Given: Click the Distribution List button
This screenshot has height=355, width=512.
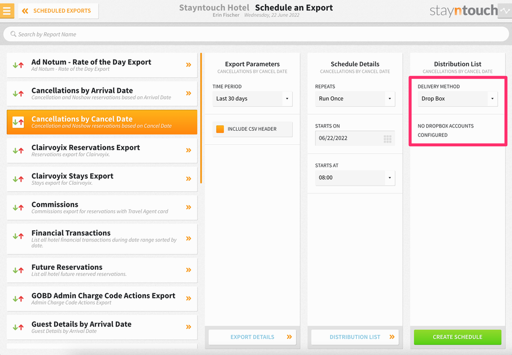Looking at the screenshot, I should (x=355, y=337).
